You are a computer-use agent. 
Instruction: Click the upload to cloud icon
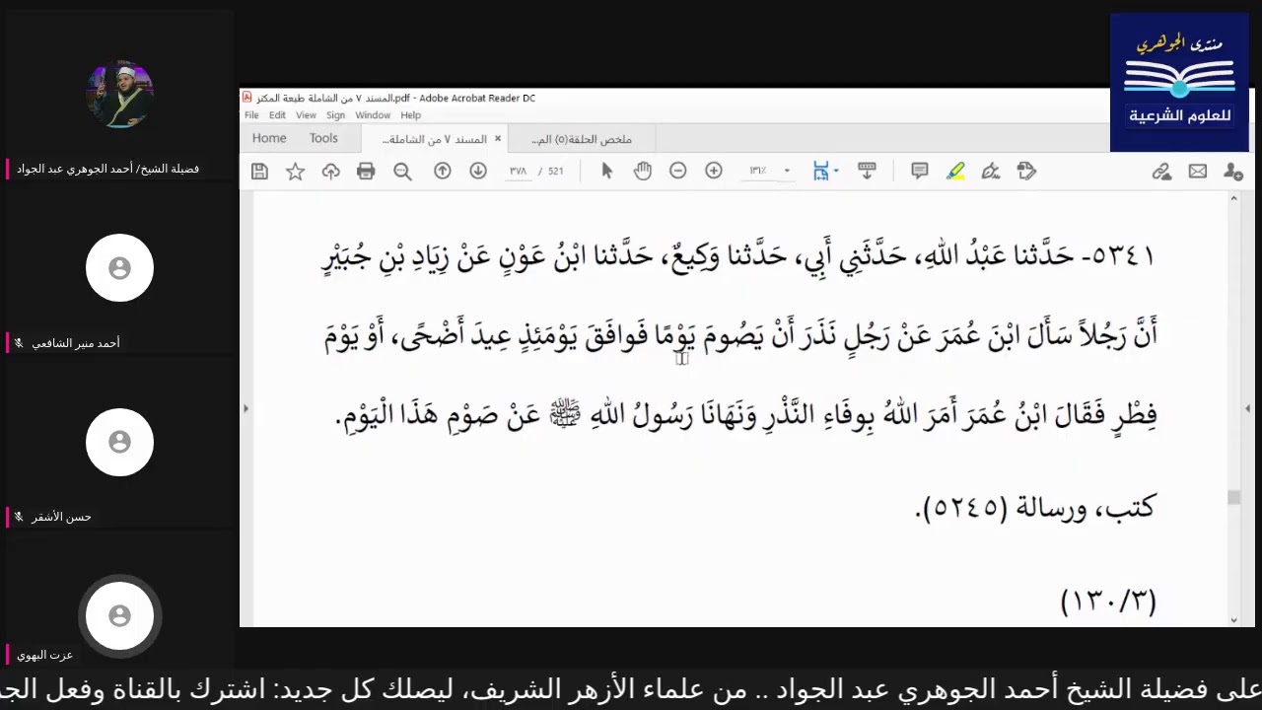pos(330,172)
